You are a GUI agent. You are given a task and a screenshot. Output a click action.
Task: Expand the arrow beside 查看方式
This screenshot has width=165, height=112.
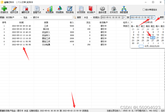tap(43, 10)
